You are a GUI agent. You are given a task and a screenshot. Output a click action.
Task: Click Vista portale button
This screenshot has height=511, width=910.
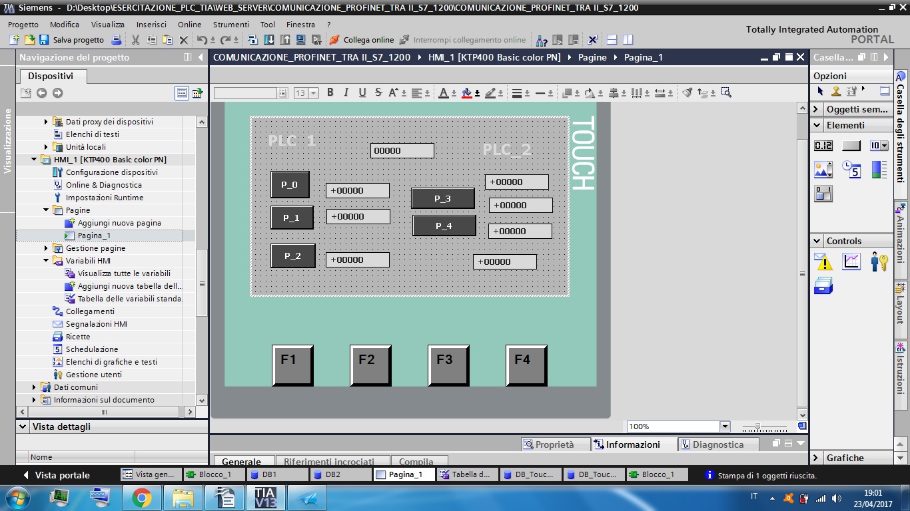(56, 475)
